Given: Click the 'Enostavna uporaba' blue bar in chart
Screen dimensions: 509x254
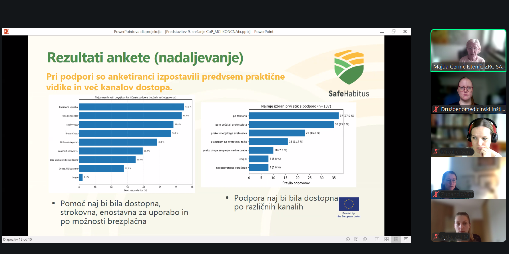Looking at the screenshot, I should tap(132, 107).
